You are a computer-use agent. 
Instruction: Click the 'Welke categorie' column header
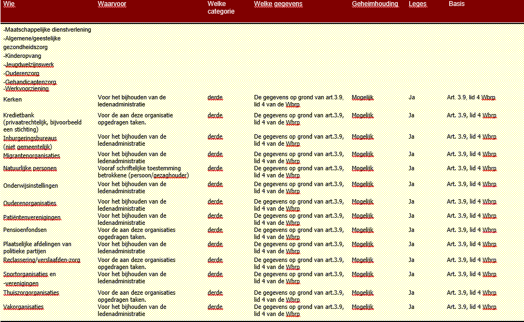(221, 8)
